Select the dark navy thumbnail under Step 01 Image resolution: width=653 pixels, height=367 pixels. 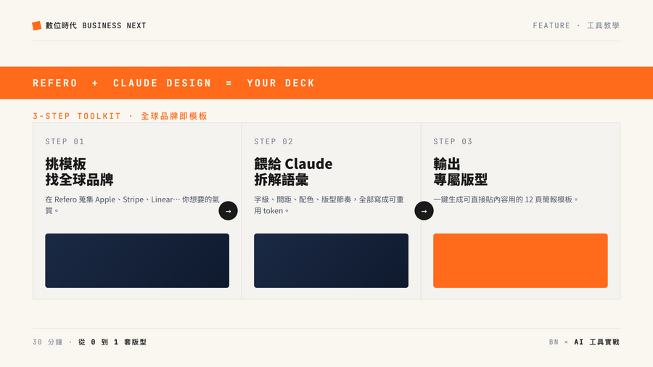(137, 260)
